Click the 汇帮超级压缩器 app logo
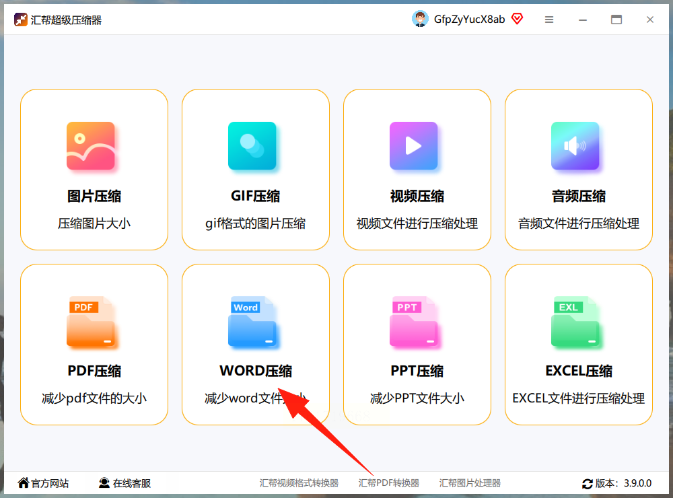673x498 pixels. [21, 20]
